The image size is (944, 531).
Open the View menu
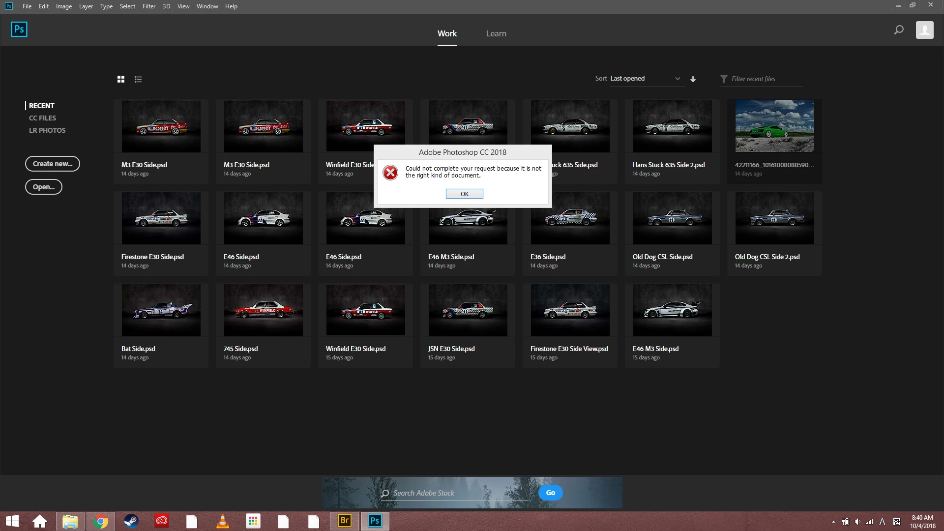coord(183,6)
